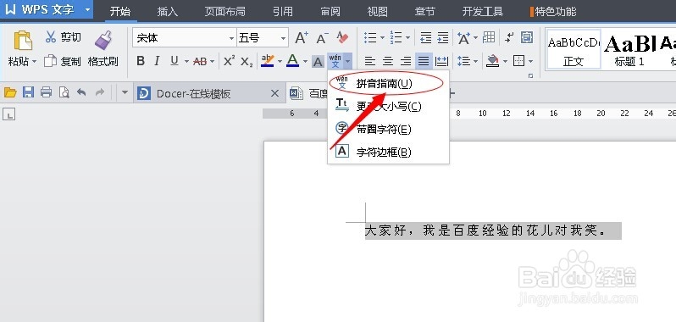Image resolution: width=676 pixels, height=322 pixels.
Task: Choose 拼音指南(U) from the dropdown menu
Action: coord(389,84)
